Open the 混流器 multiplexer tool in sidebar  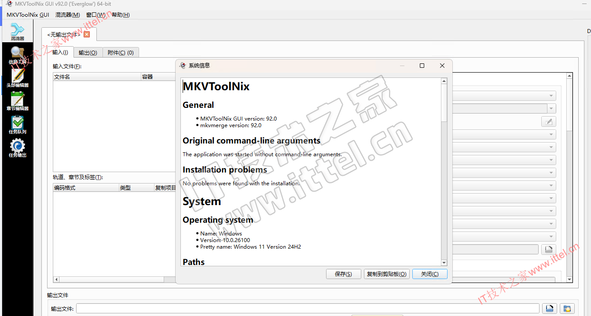click(x=17, y=32)
